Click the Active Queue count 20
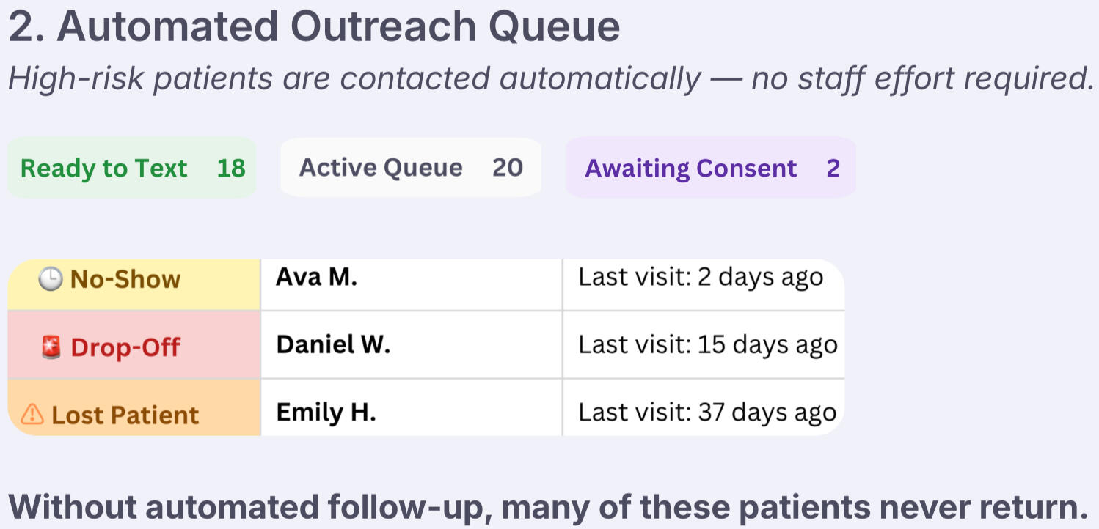The height and width of the screenshot is (529, 1099). (x=508, y=169)
